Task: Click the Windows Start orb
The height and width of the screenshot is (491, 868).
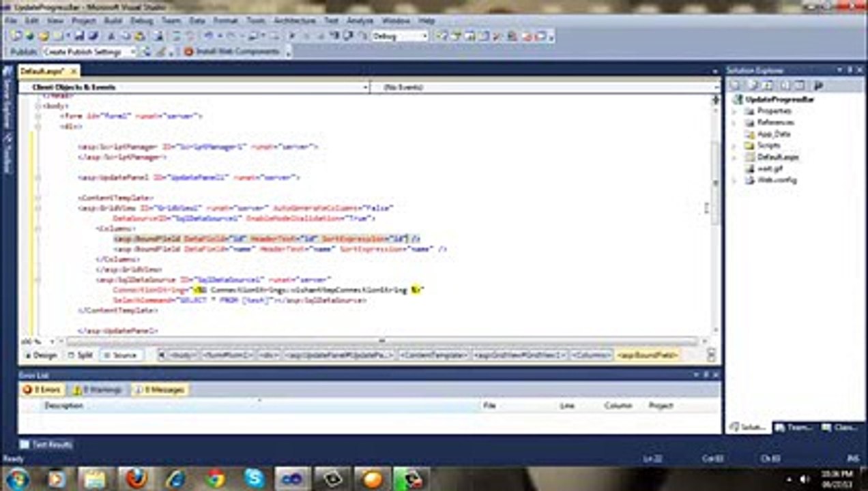Action: tap(17, 478)
